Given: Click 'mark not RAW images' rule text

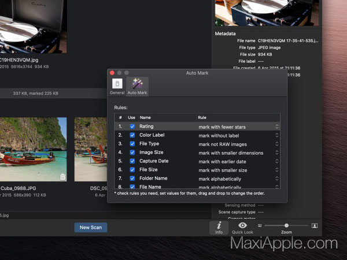Looking at the screenshot, I should click(223, 144).
